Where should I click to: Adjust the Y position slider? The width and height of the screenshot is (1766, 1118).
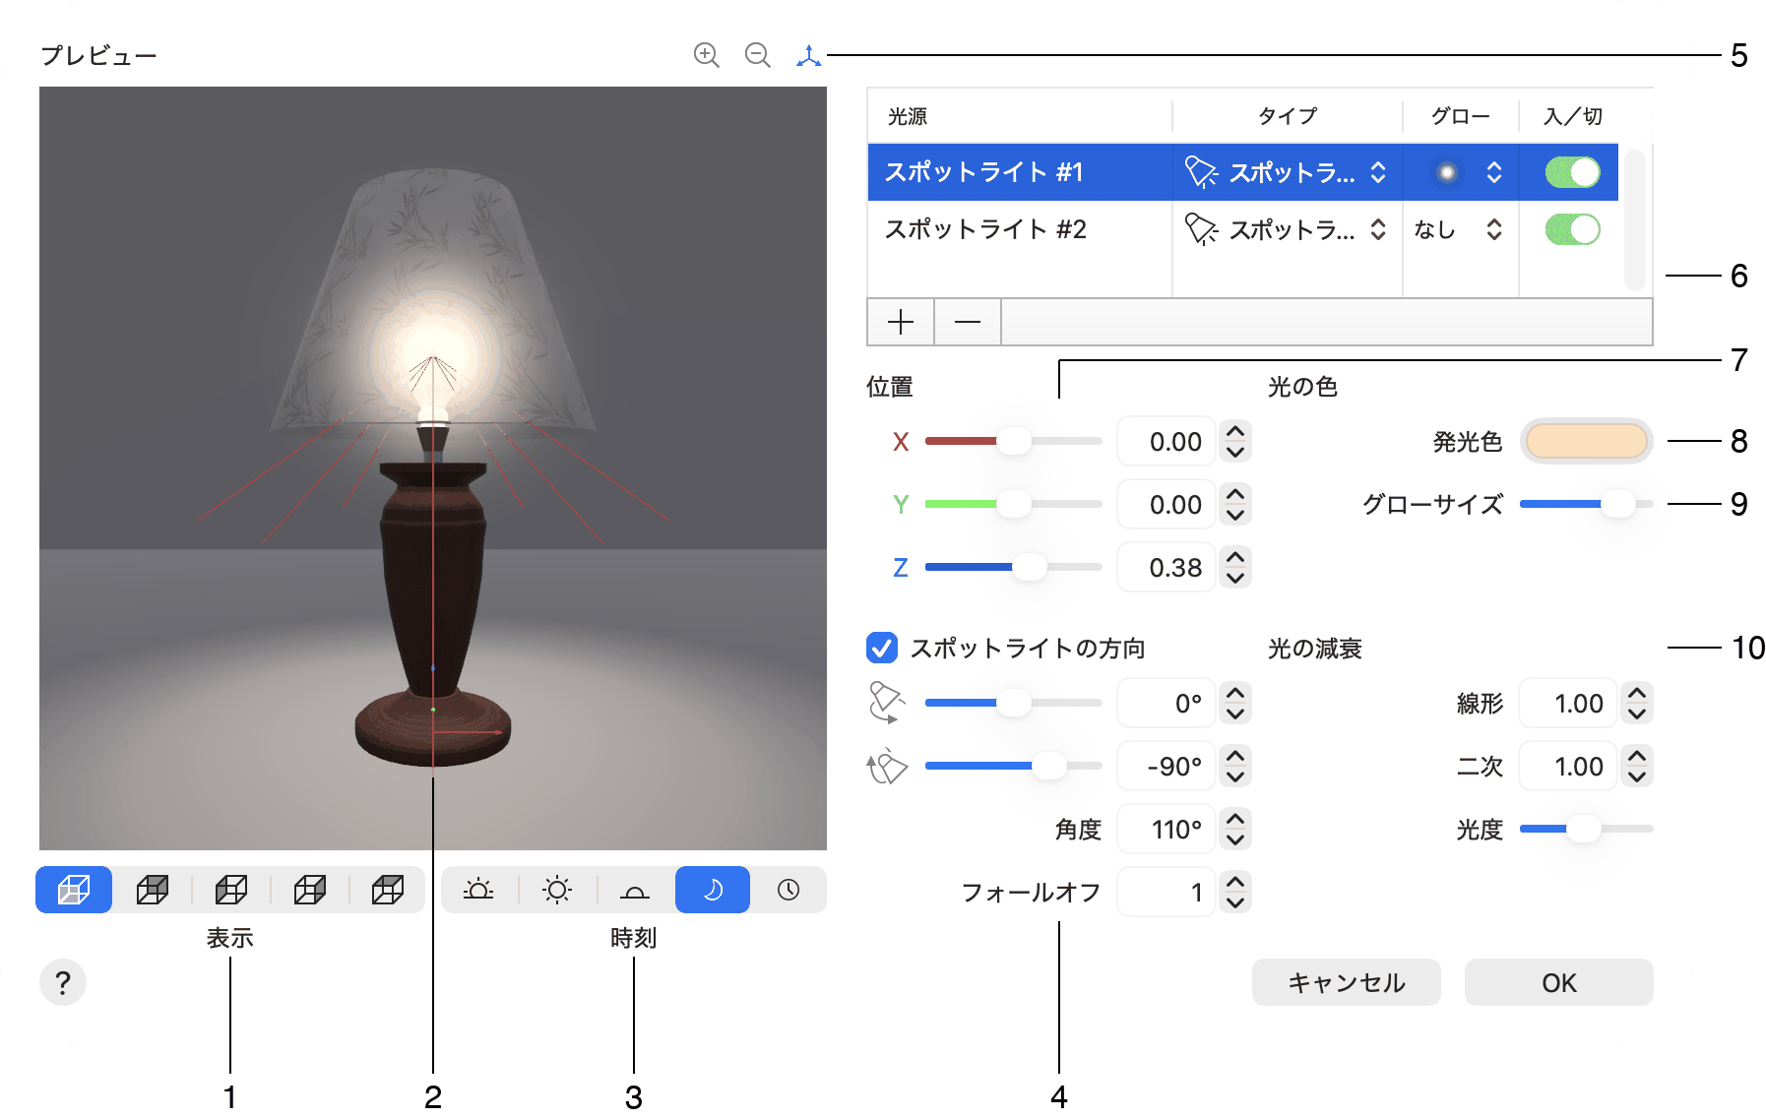(x=1013, y=504)
